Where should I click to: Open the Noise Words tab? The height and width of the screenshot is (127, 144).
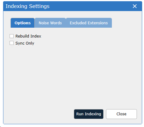(x=50, y=23)
